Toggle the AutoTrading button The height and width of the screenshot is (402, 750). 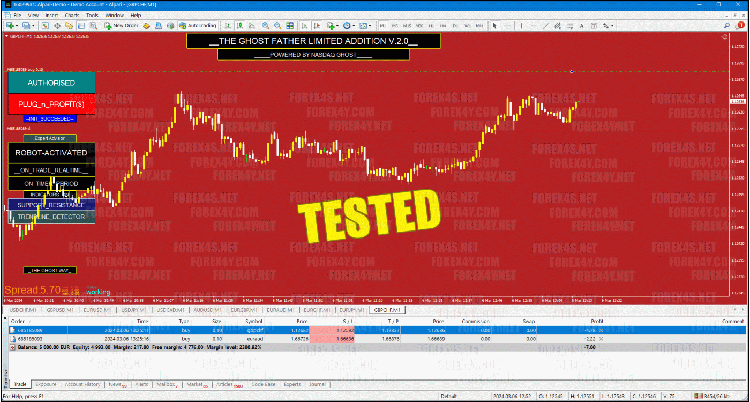click(x=198, y=26)
